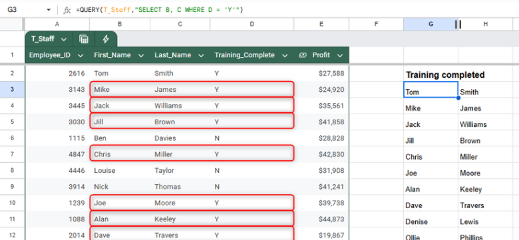The width and height of the screenshot is (519, 240).
Task: Open the Training_Complete column dropdown
Action: [x=285, y=56]
